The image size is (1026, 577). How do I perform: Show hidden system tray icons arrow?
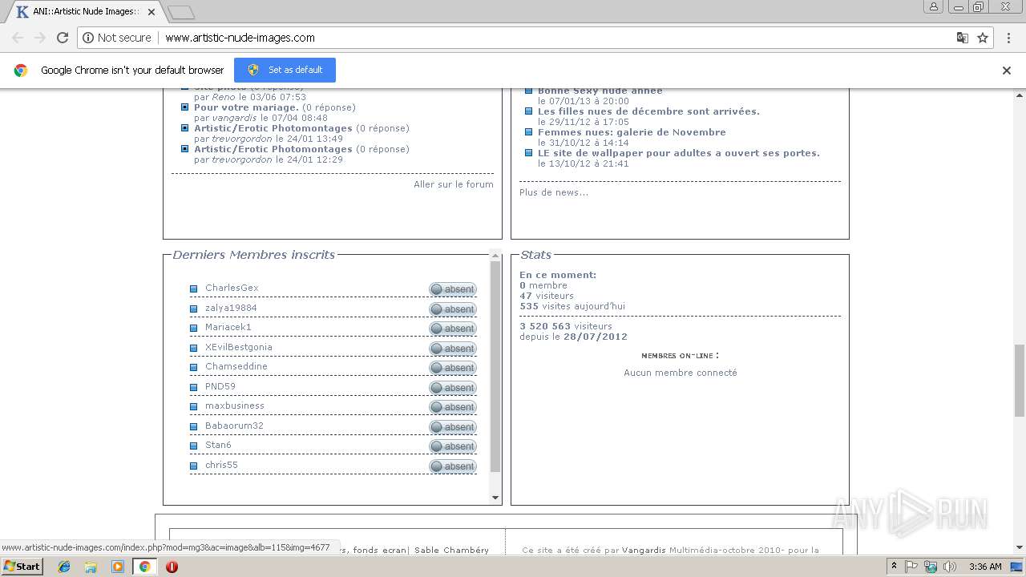click(x=894, y=567)
